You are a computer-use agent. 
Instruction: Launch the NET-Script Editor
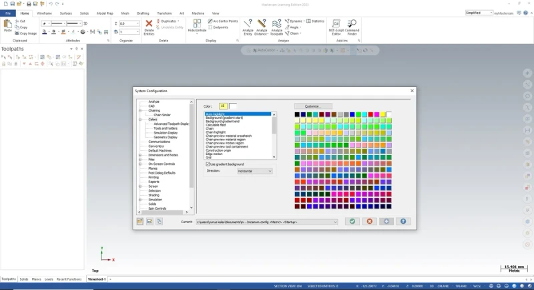click(336, 27)
